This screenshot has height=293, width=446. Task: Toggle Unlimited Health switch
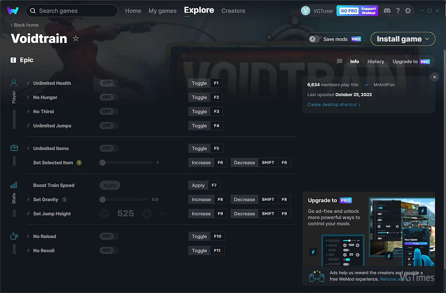(109, 83)
